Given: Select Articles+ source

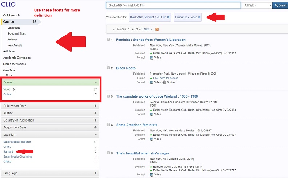Looking at the screenshot, I should point(9,51).
